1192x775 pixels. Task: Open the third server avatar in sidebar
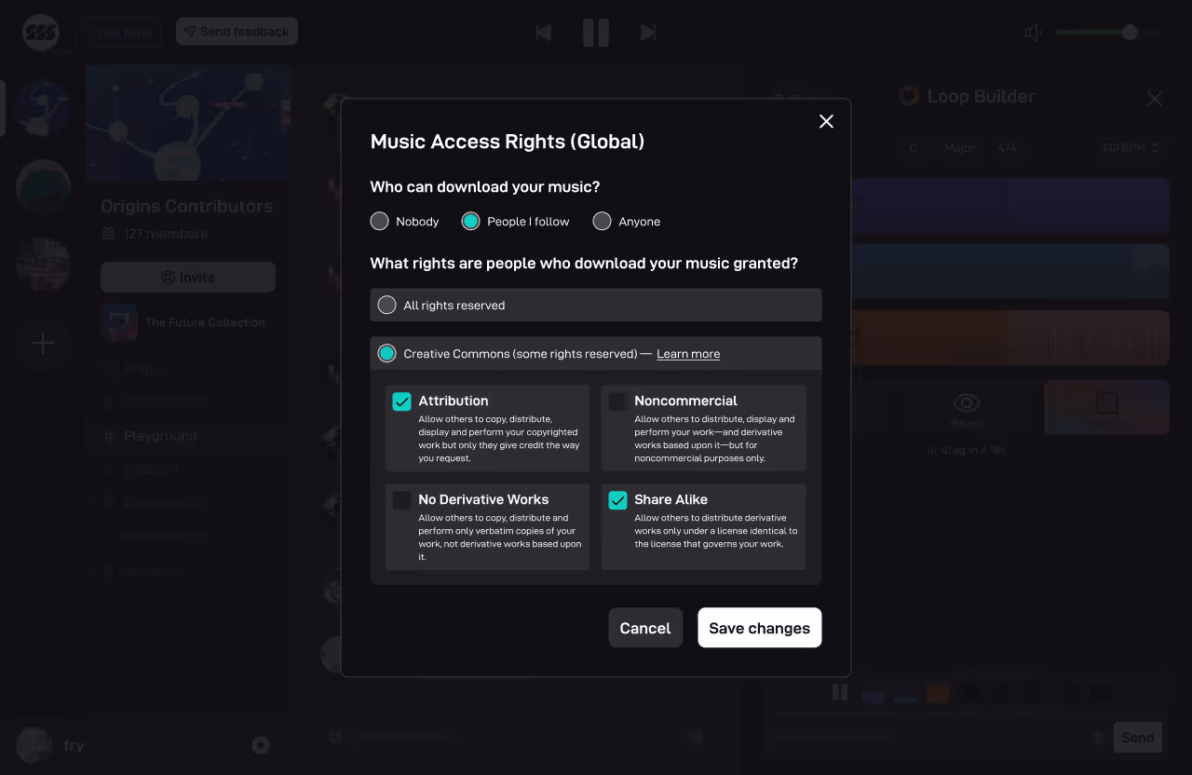click(x=43, y=265)
